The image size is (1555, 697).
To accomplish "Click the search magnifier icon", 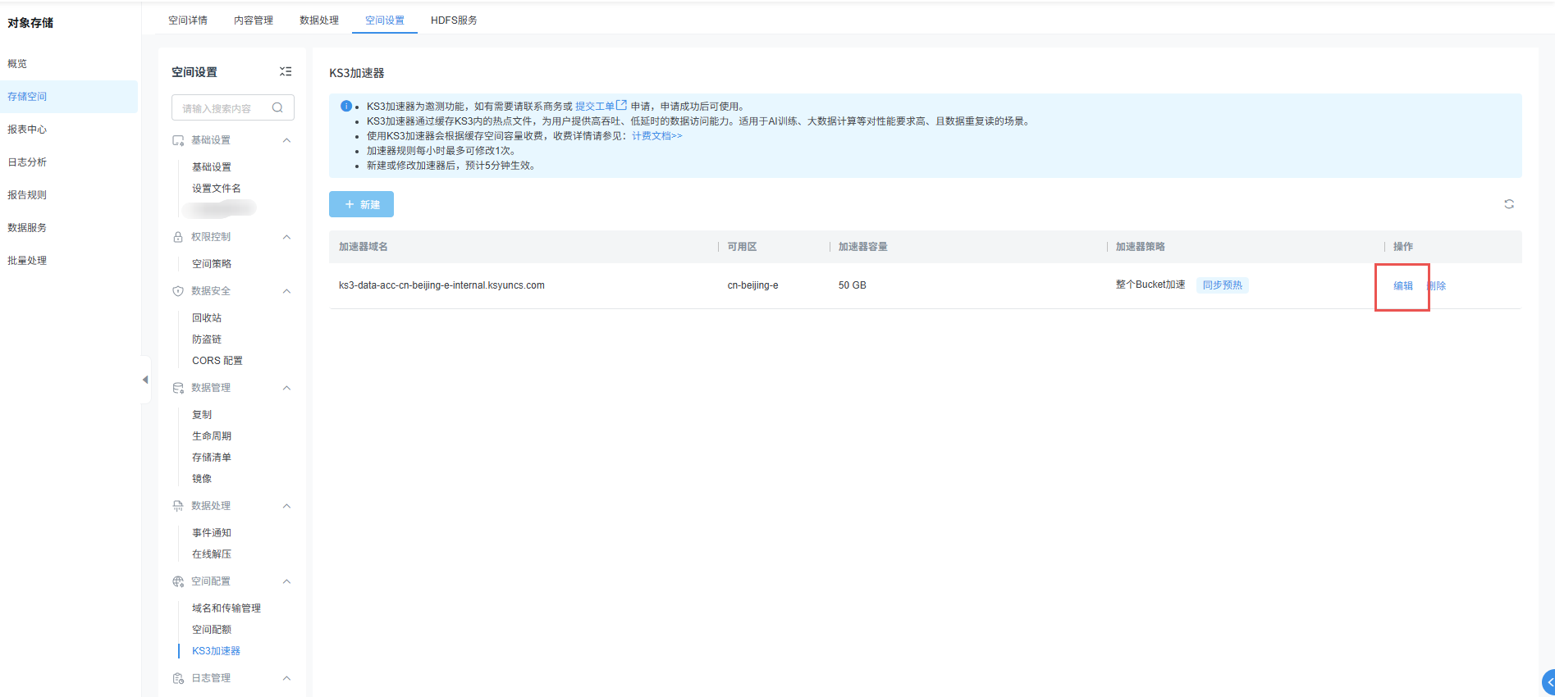I will (277, 108).
